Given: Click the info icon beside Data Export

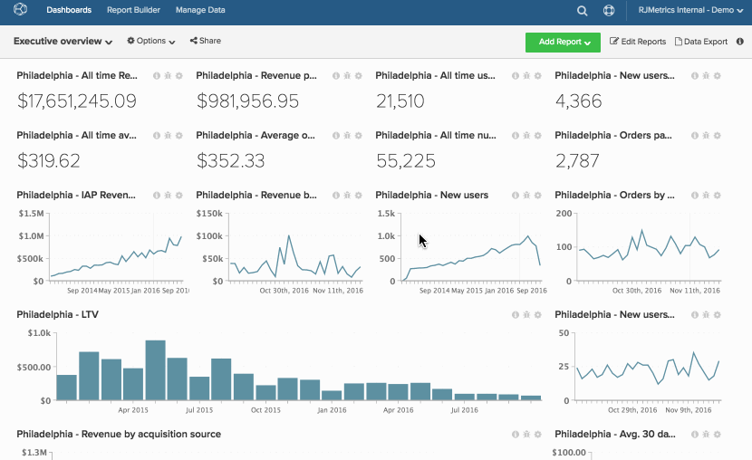Looking at the screenshot, I should click(x=740, y=42).
